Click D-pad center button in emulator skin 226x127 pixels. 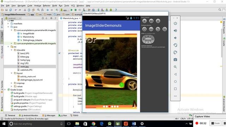[x=148, y=39]
